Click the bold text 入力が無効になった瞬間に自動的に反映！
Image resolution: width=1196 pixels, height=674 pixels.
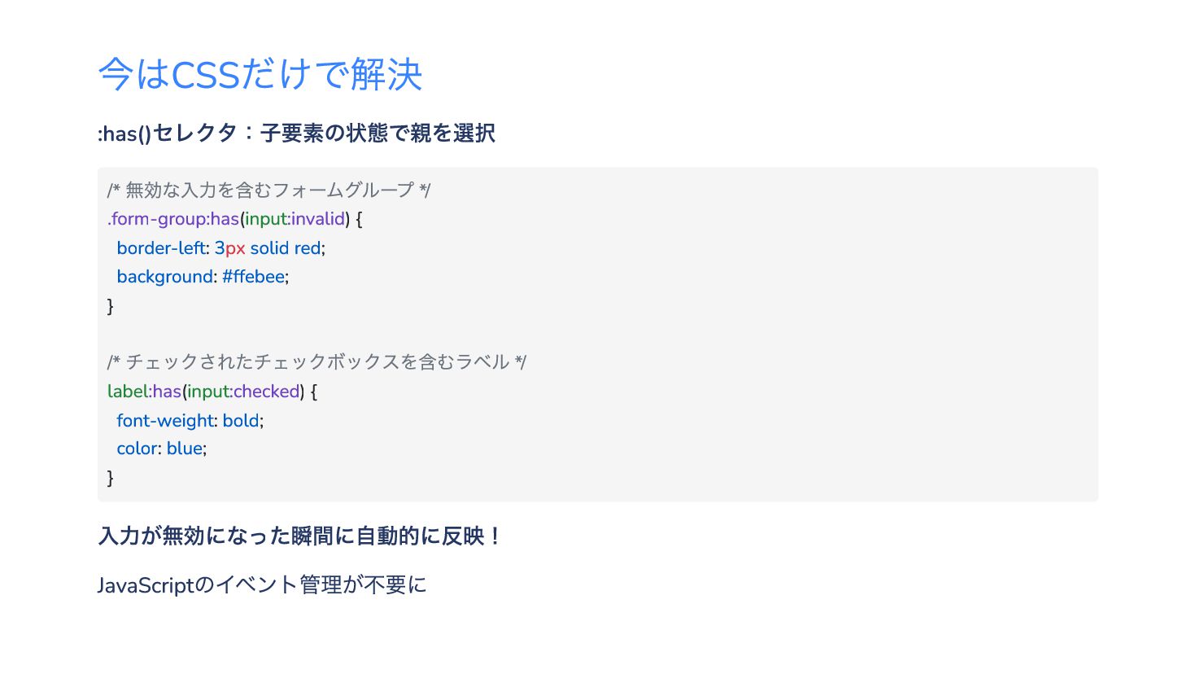coord(299,536)
